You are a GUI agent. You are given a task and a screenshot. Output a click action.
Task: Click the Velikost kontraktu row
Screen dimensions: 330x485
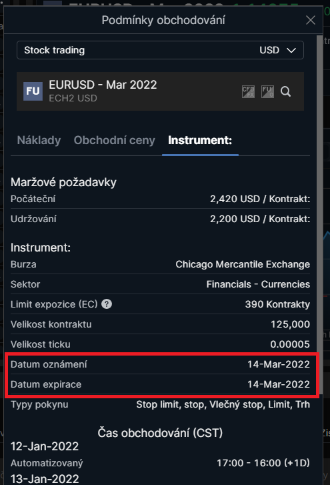160,324
